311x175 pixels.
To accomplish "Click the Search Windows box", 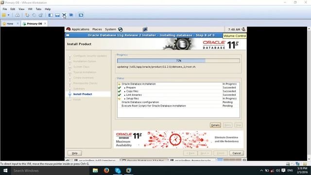I will point(50,171).
